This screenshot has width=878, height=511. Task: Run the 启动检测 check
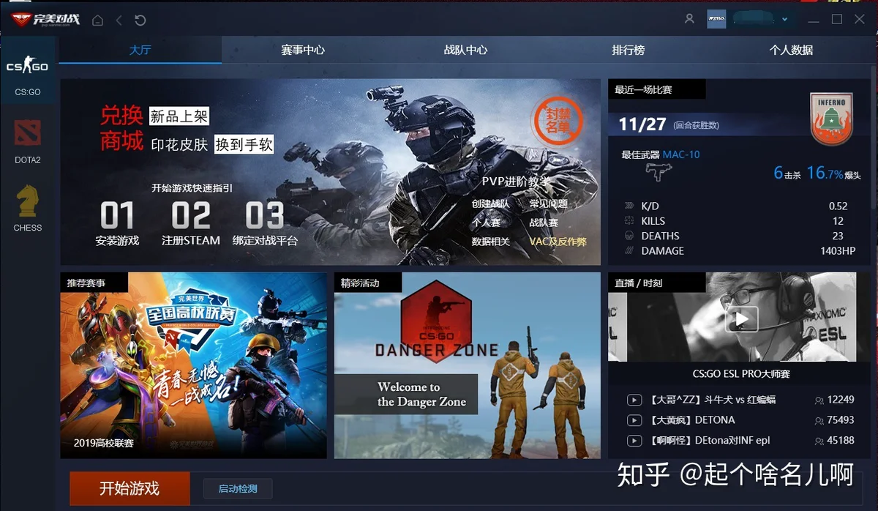point(238,488)
